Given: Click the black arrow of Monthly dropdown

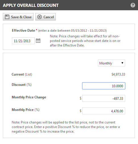Looking at the screenshot, I should click(x=122, y=63).
